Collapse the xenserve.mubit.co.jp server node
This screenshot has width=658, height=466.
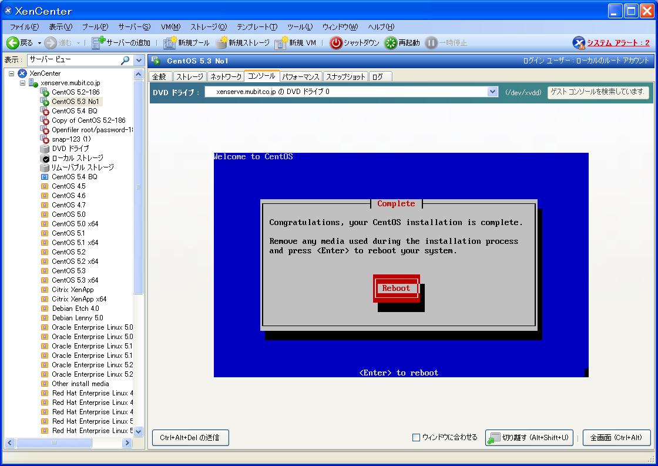click(x=22, y=83)
